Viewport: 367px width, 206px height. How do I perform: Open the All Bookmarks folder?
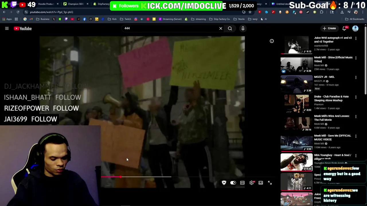tap(355, 19)
